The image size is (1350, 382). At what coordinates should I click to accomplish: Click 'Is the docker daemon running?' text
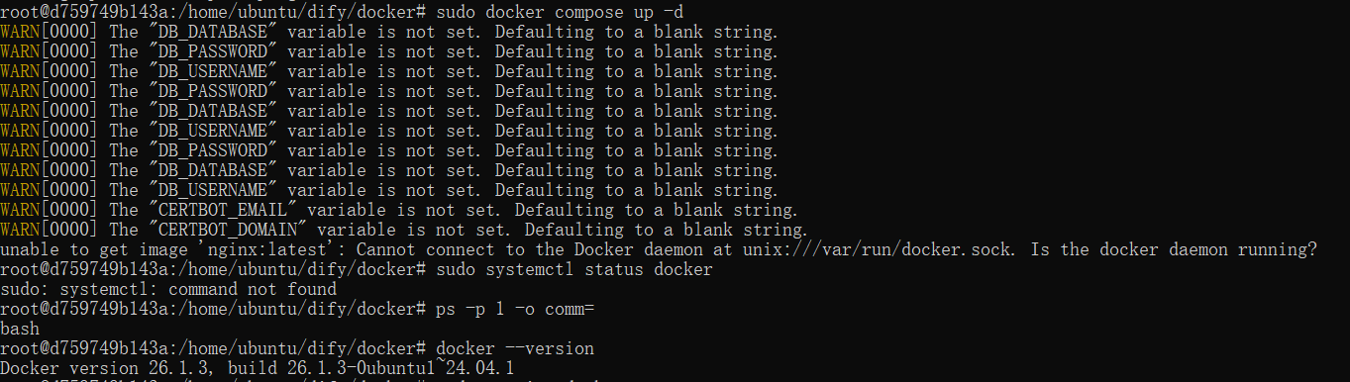1174,249
